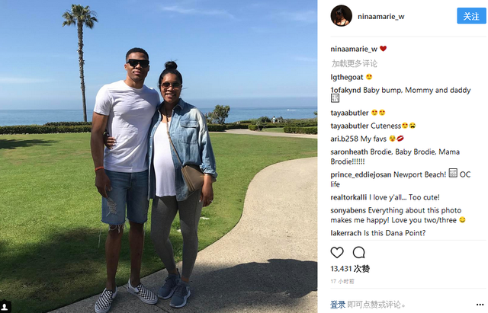View the 13,431 次赞 likes count

point(350,269)
